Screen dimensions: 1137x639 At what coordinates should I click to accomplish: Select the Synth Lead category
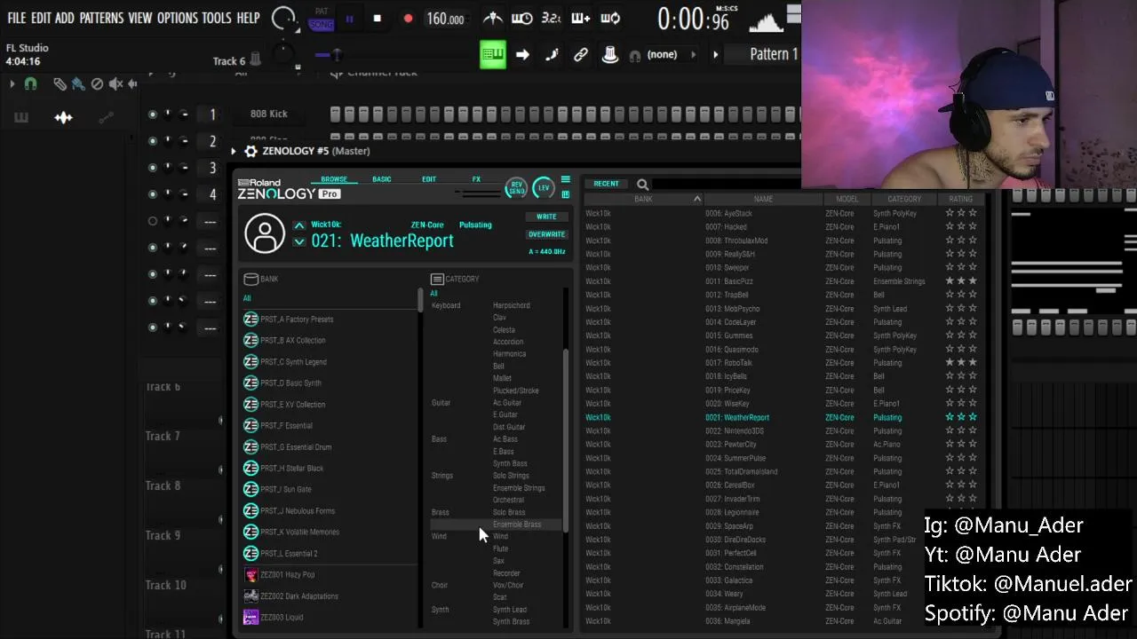click(510, 610)
